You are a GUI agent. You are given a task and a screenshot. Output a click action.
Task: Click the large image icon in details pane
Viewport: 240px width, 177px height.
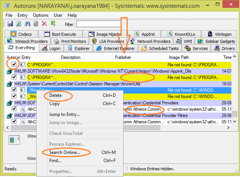14,140
